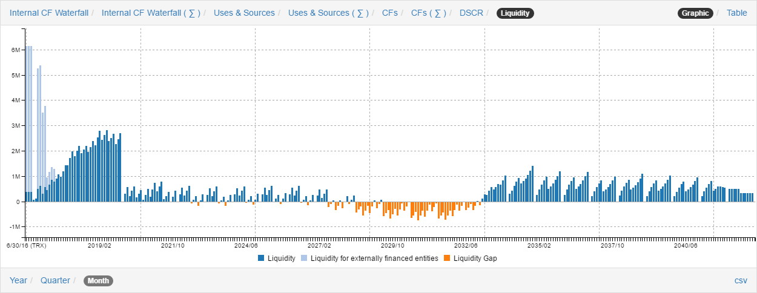The image size is (757, 293).
Task: Download chart data via csv link
Action: [740, 280]
